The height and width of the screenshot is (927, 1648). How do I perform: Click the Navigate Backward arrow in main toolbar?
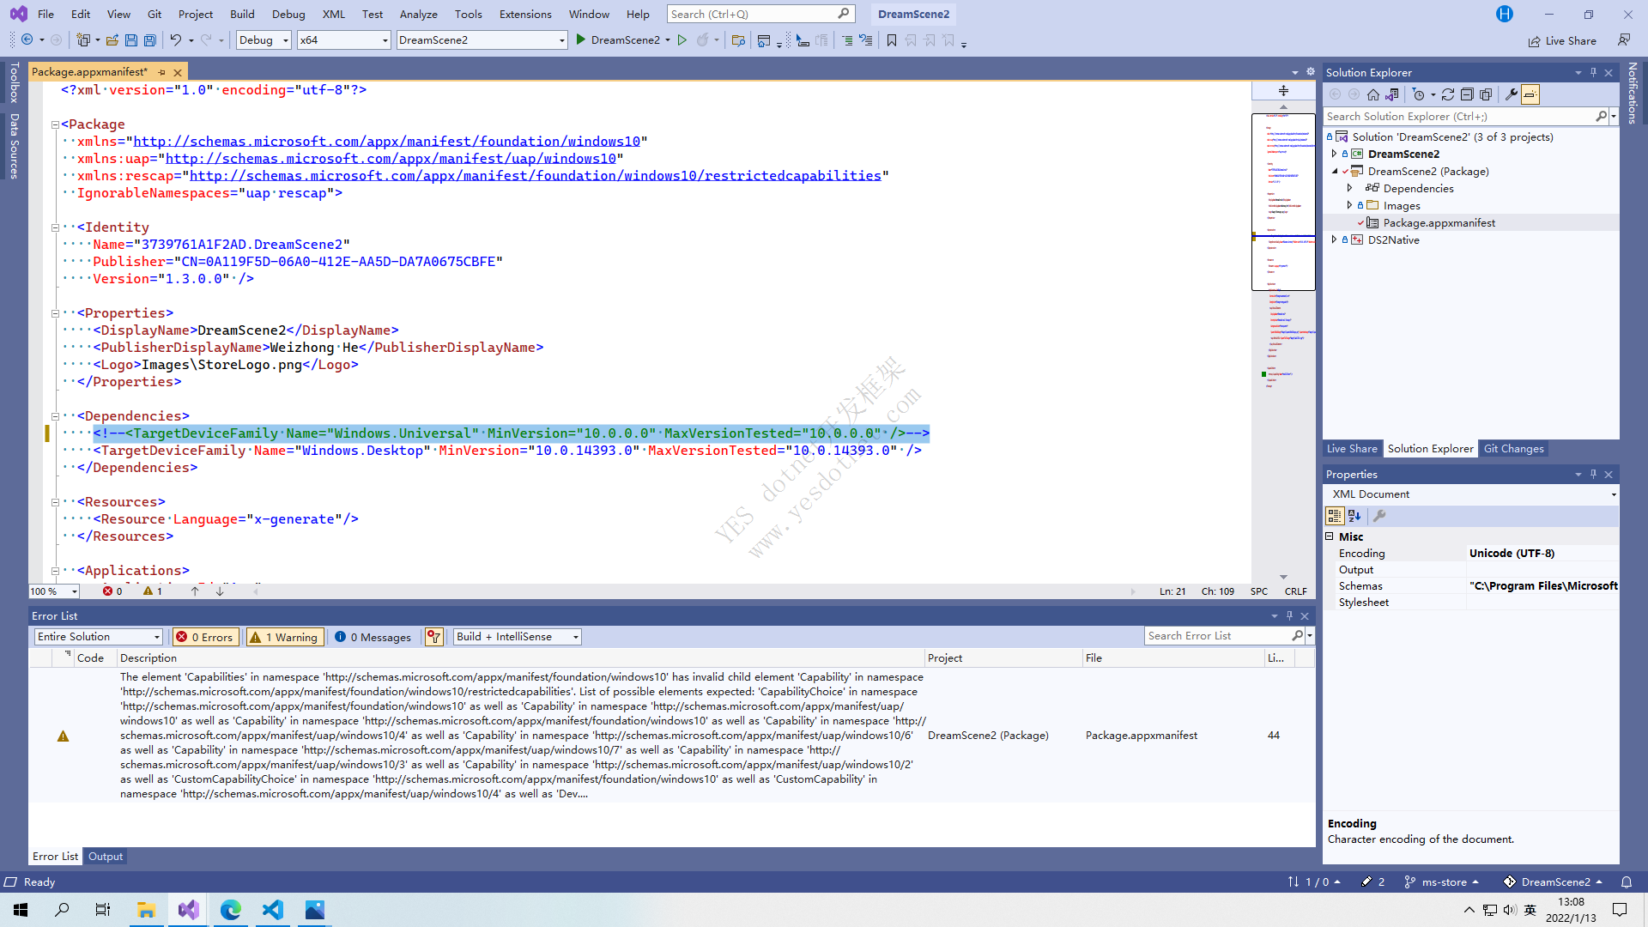tap(27, 40)
